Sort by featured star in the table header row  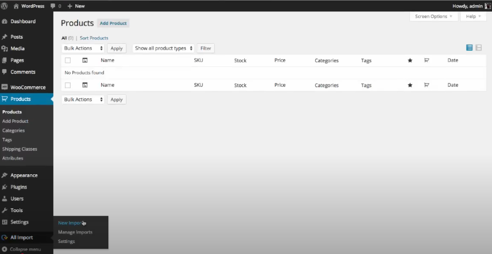[410, 61]
